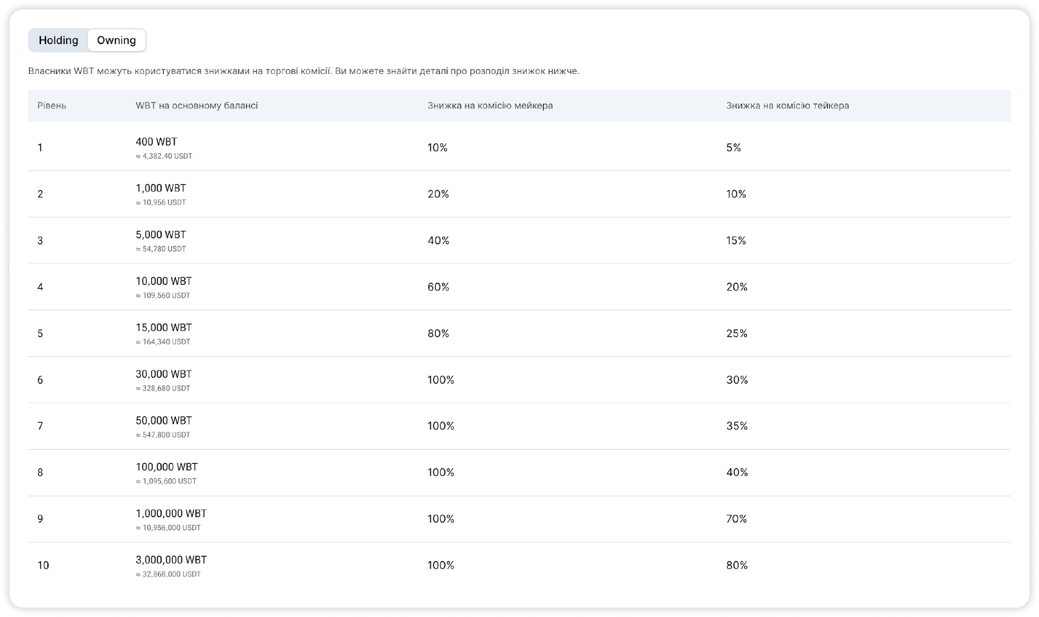The width and height of the screenshot is (1039, 617).
Task: Click the Знижка на комісію мейкера header
Action: [x=490, y=105]
